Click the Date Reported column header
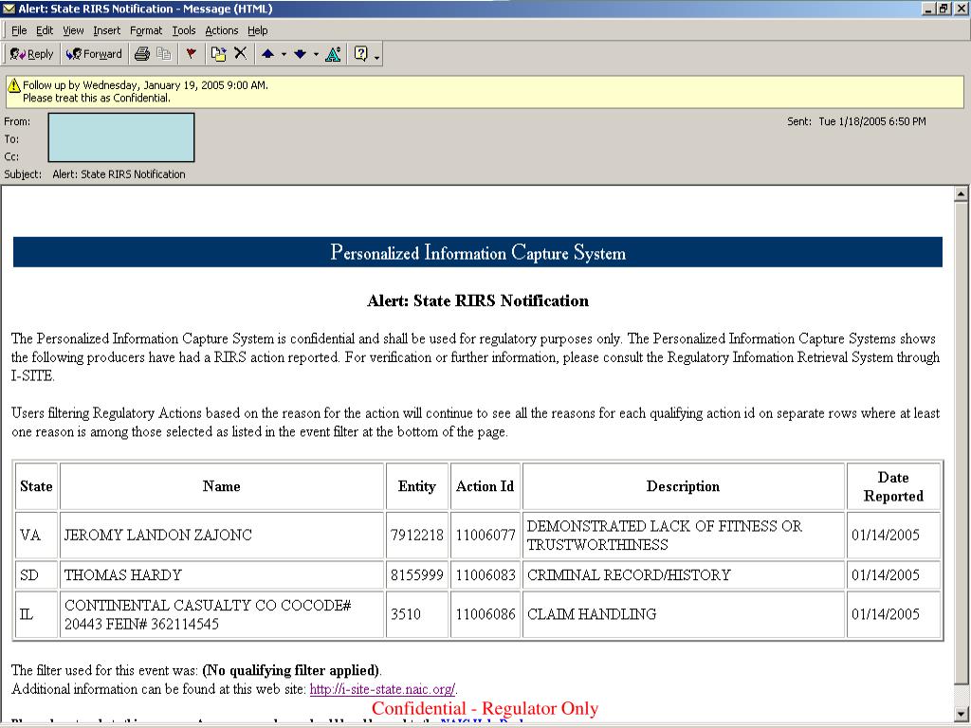The image size is (971, 728). pyautogui.click(x=893, y=486)
